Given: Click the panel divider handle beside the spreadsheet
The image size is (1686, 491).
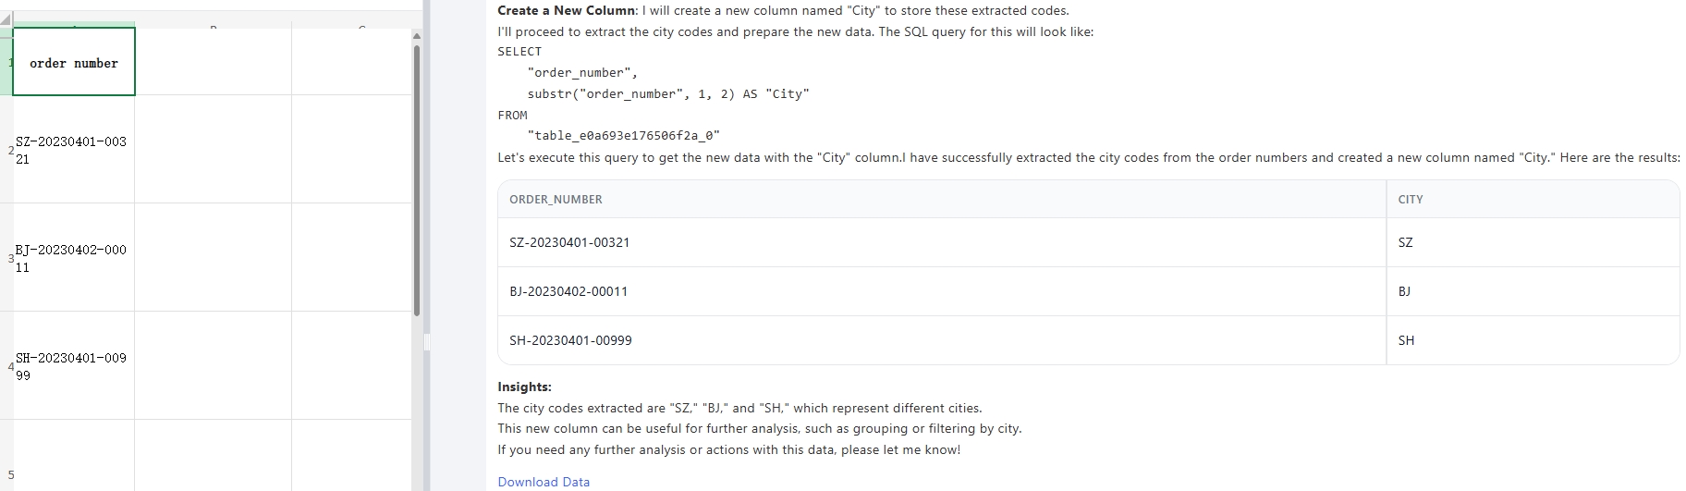Looking at the screenshot, I should (x=427, y=342).
